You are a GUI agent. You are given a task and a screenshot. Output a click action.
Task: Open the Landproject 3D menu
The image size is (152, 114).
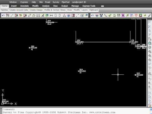click(x=79, y=2)
